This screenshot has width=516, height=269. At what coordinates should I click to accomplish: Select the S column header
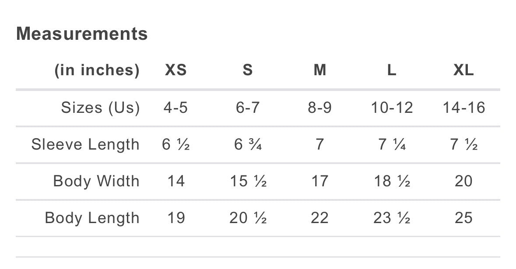pyautogui.click(x=248, y=70)
